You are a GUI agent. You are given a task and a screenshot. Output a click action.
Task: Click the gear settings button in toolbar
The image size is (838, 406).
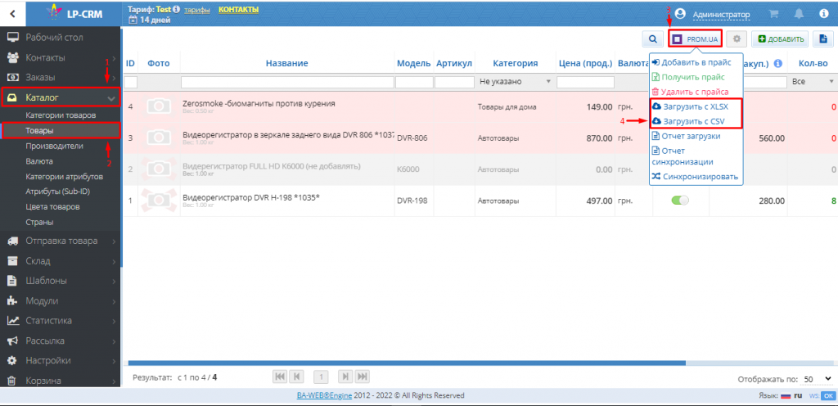coord(737,39)
